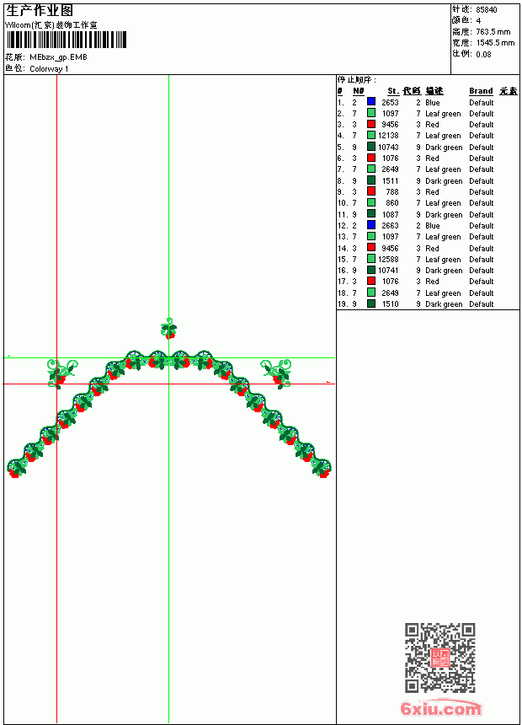Viewport: 522px width, 725px height.
Task: Click the MEbzx_gp.EMB file name text
Action: [x=58, y=57]
